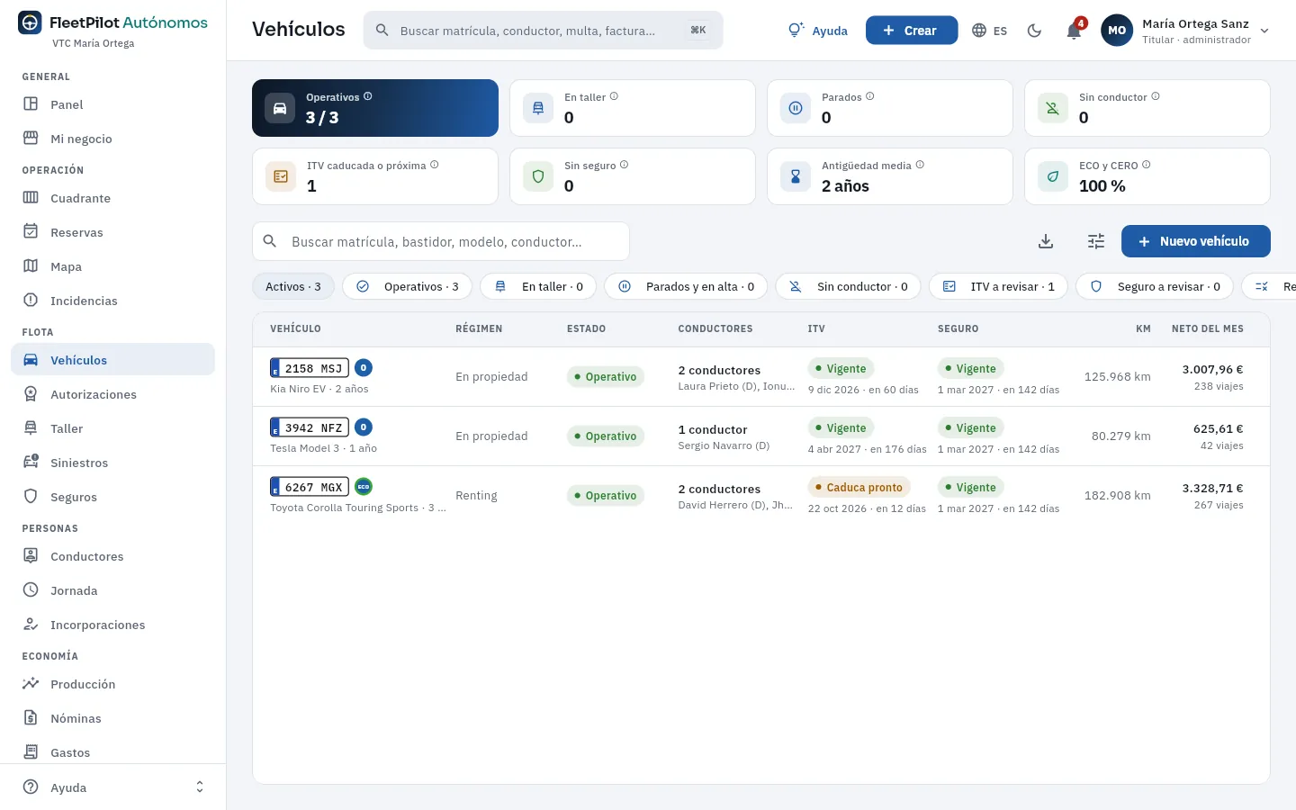This screenshot has width=1296, height=810.
Task: Focus the global search bar
Action: click(543, 31)
